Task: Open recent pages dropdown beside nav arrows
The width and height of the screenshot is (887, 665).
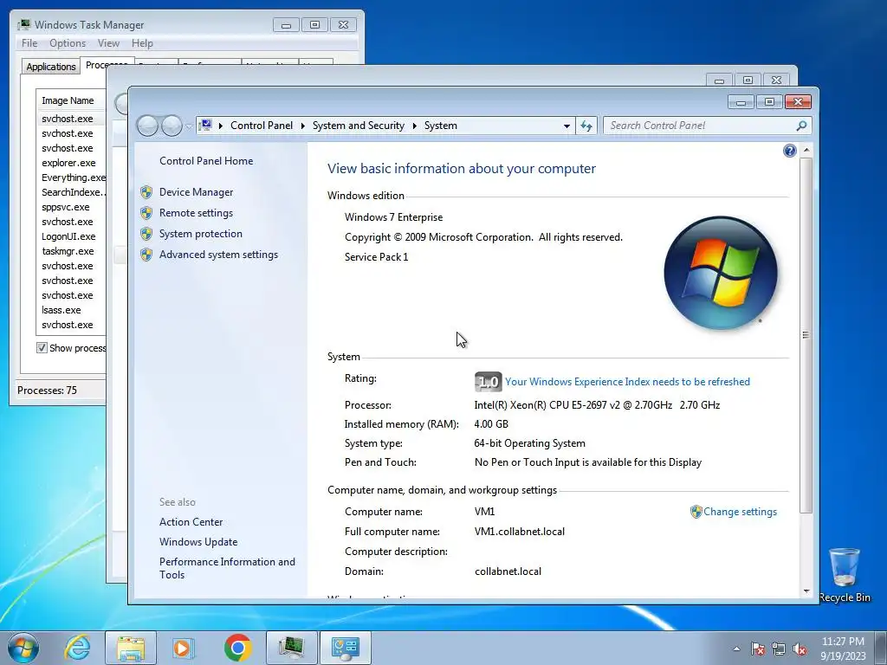Action: click(x=189, y=126)
